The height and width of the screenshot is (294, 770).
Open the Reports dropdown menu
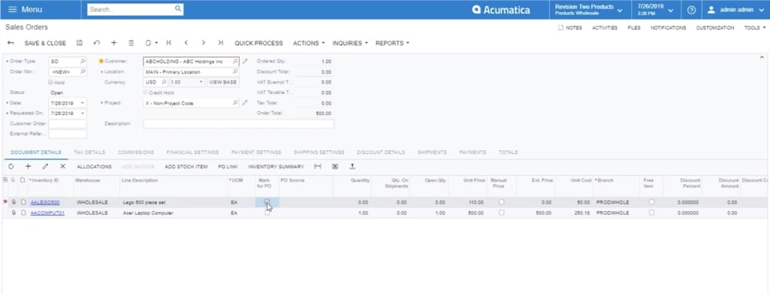[393, 43]
